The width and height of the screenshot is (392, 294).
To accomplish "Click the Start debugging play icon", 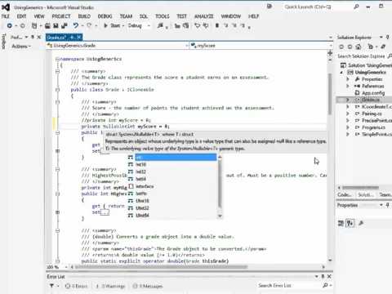I will (105, 25).
